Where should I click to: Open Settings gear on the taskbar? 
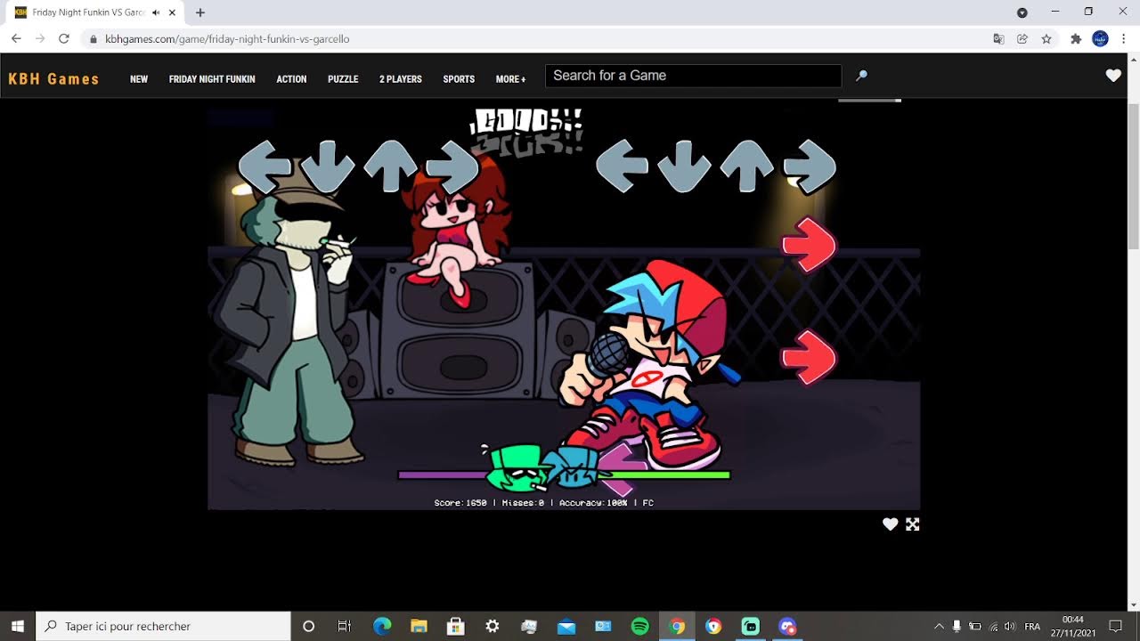coord(493,626)
